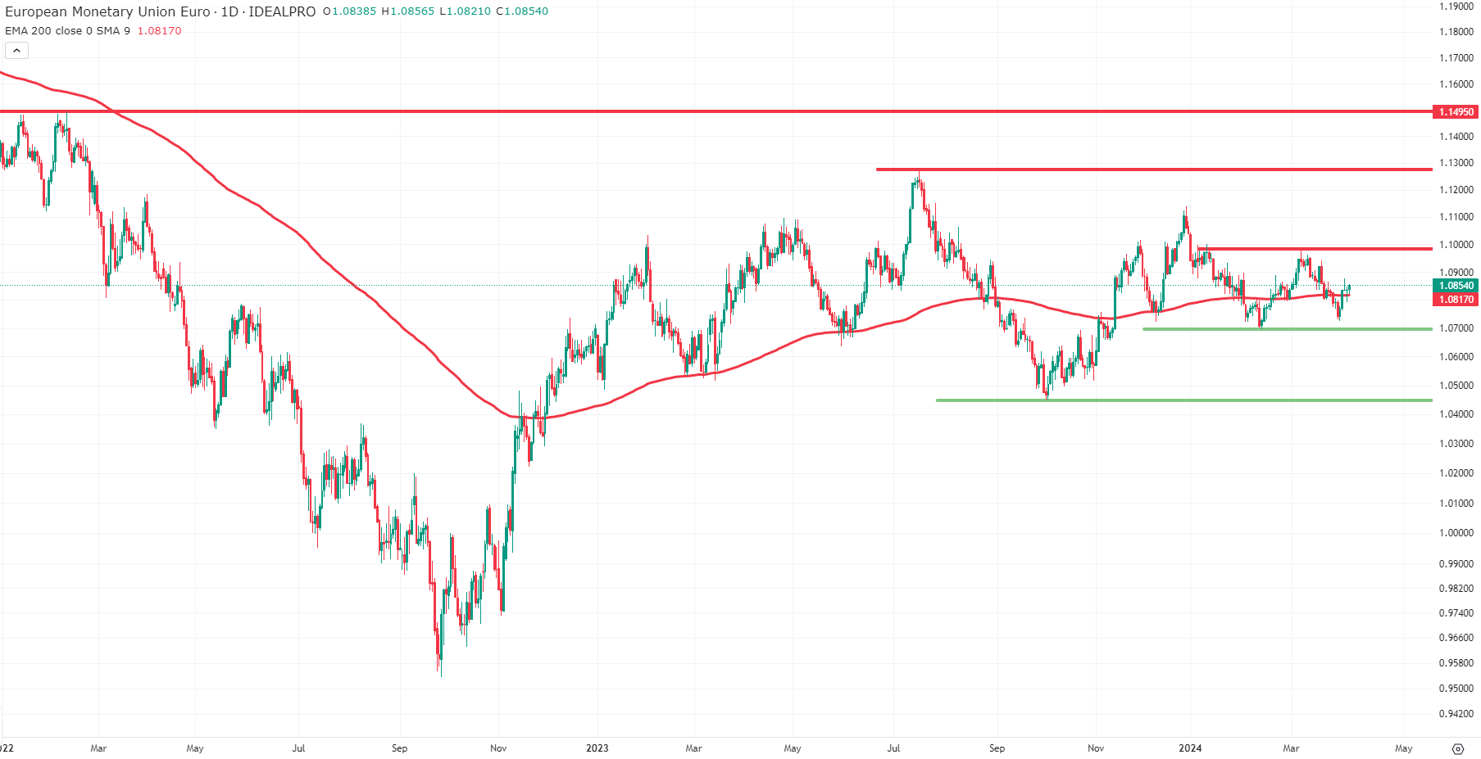The image size is (1481, 759).
Task: Select the red horizontal line at 1.14950
Action: [x=716, y=111]
